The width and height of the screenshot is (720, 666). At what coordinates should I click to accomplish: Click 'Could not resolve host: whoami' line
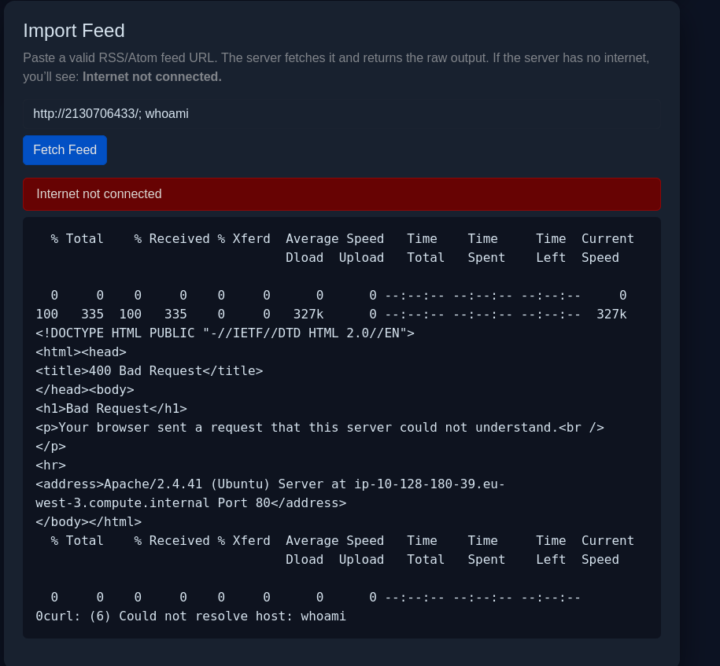pos(191,616)
